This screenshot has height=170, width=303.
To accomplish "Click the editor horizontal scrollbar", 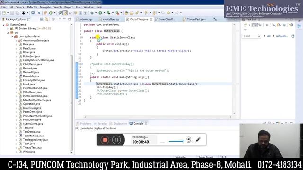I will click(158, 117).
